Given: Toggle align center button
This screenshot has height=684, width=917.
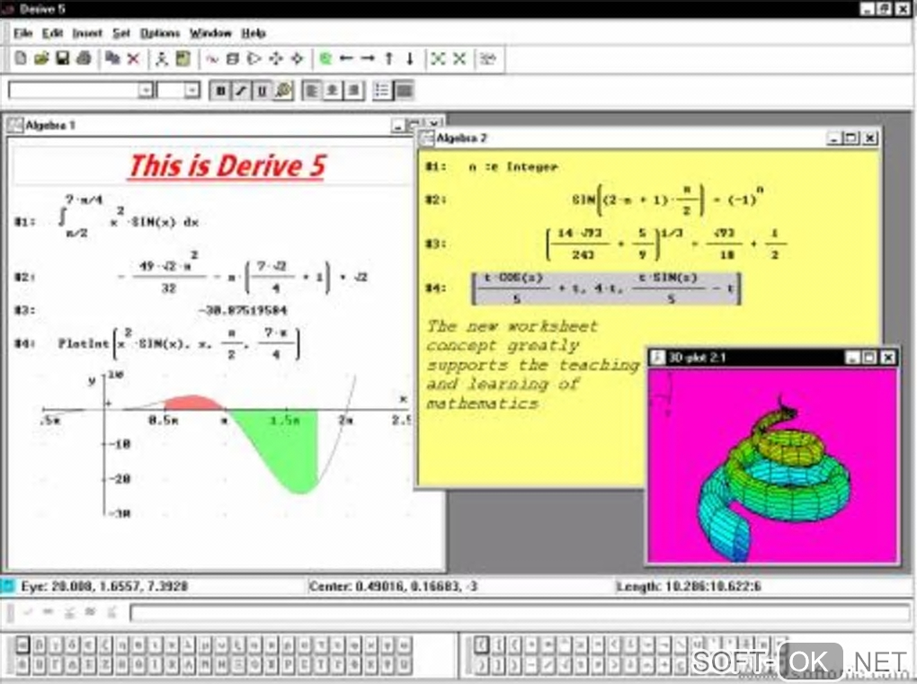Looking at the screenshot, I should (332, 91).
